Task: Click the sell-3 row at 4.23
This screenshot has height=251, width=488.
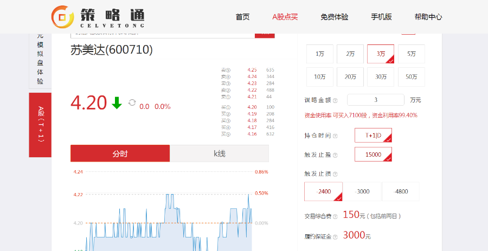Action: [x=247, y=83]
